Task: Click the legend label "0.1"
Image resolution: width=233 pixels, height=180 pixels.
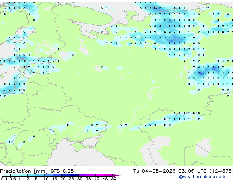Action: (x=4, y=179)
